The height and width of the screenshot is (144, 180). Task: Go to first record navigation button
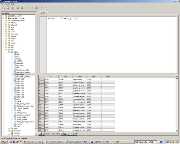pos(40,134)
